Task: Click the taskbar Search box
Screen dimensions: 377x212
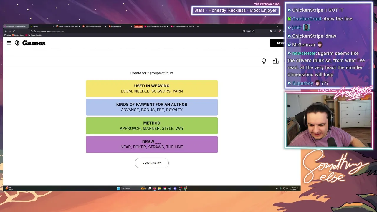Action: coord(134,188)
